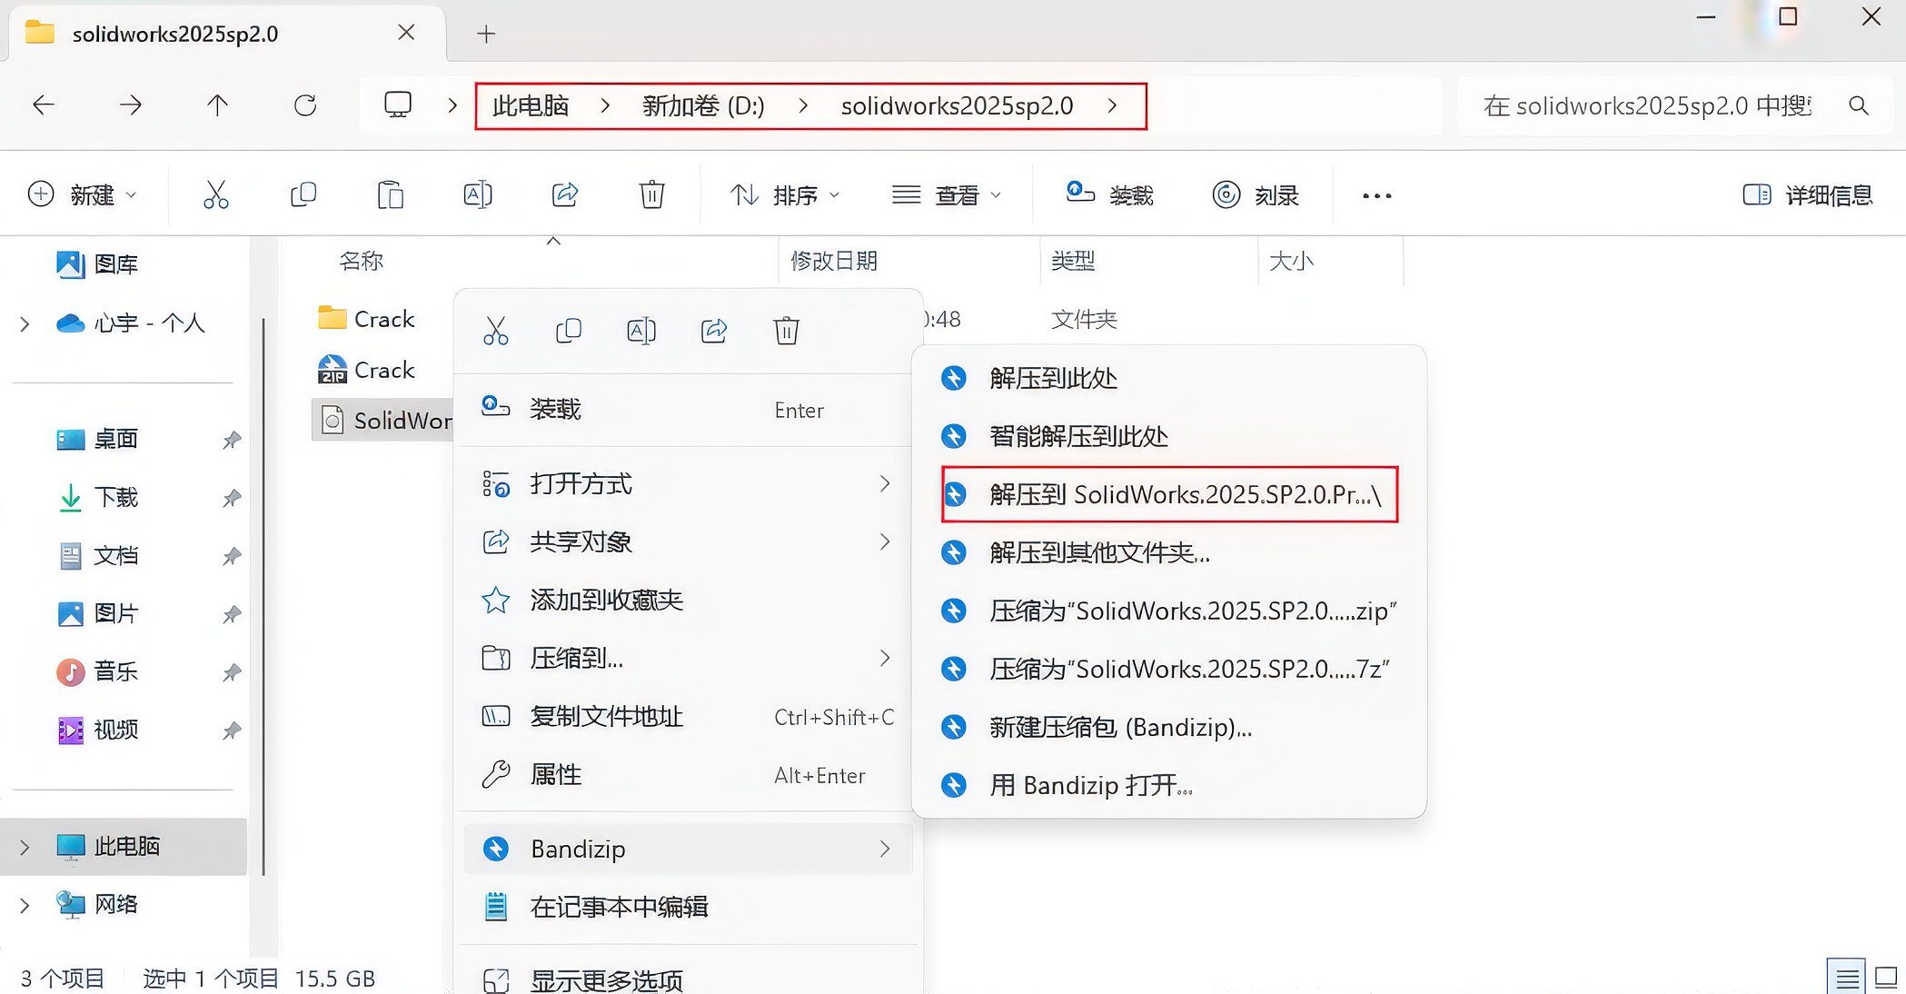Select the Crack zip archive
Screen dimensions: 1906x994
point(366,370)
